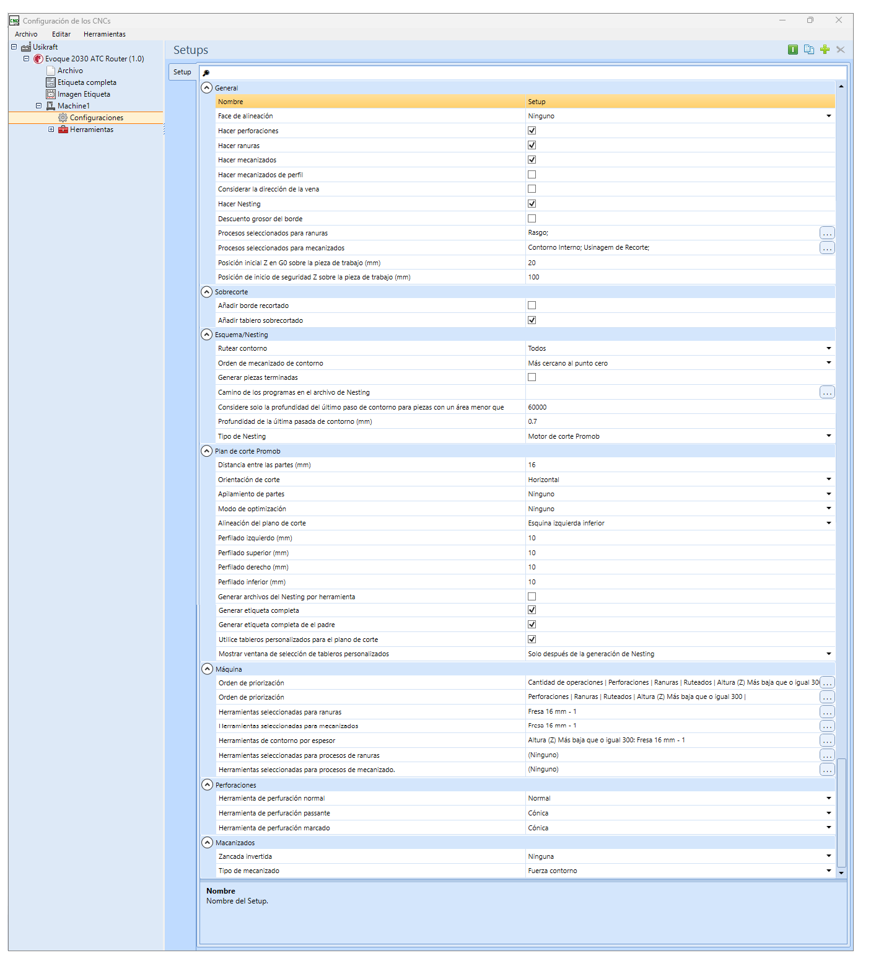Click the Imagen Etiqueta icon
This screenshot has width=889, height=971.
click(x=51, y=94)
